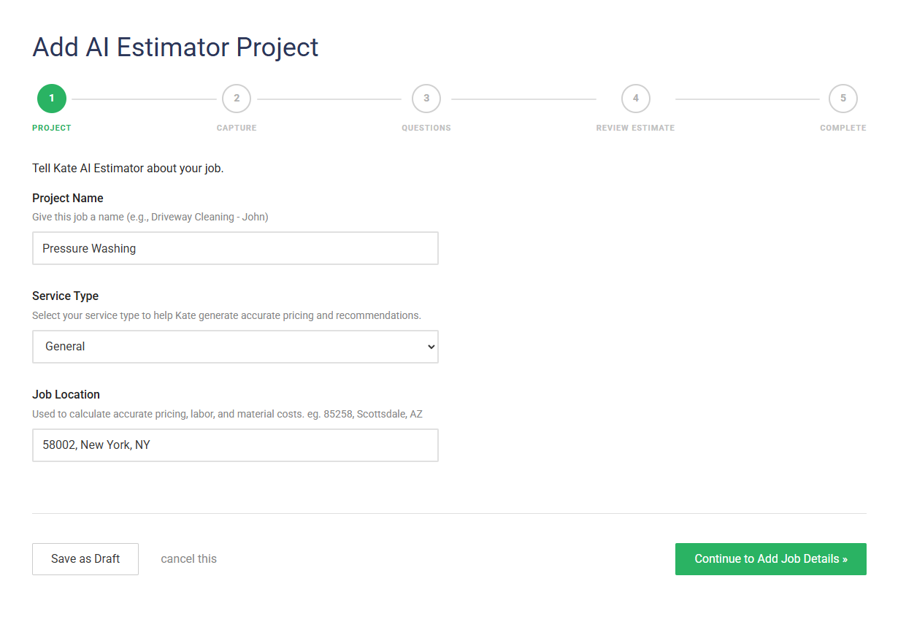This screenshot has width=898, height=619.
Task: Expand the General service type selector
Action: (x=235, y=347)
